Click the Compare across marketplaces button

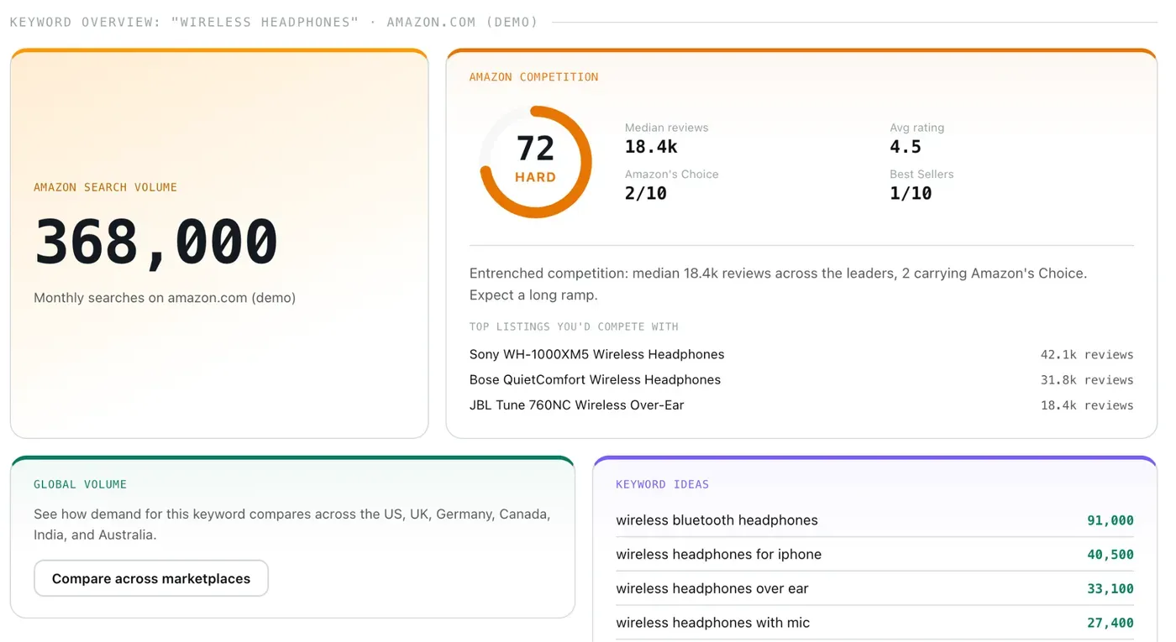151,578
